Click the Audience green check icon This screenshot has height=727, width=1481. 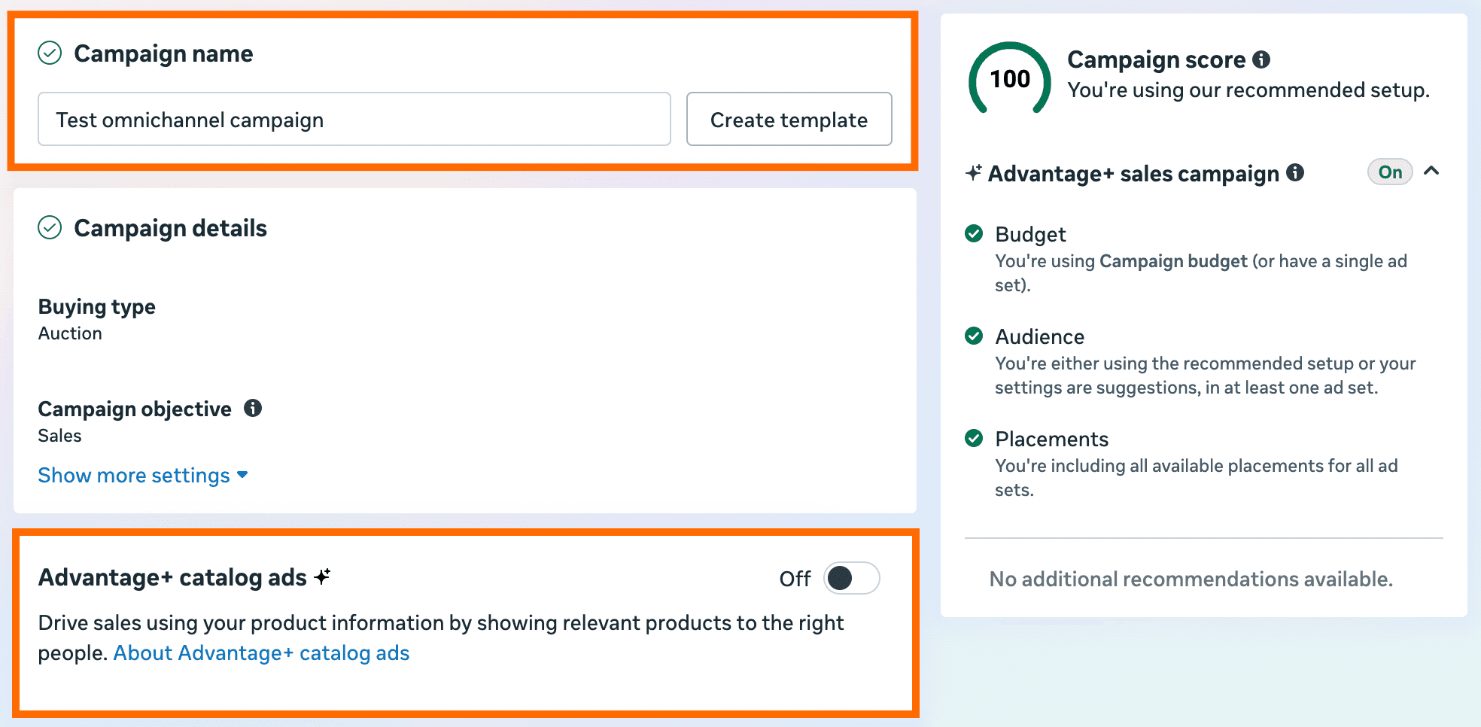[x=974, y=336]
